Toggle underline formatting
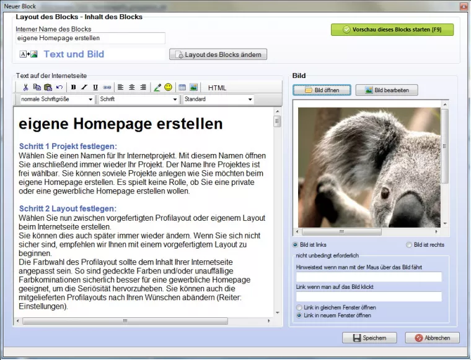Screen dimensions: 471x360 point(95,87)
